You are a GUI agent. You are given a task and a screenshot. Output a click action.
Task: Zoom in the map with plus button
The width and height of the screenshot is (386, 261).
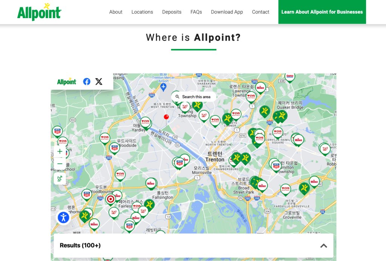click(60, 151)
